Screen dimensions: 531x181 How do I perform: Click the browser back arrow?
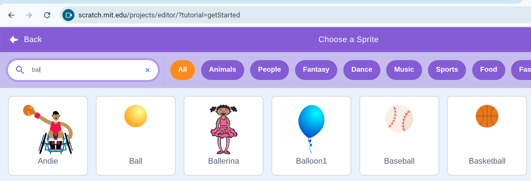pyautogui.click(x=11, y=15)
